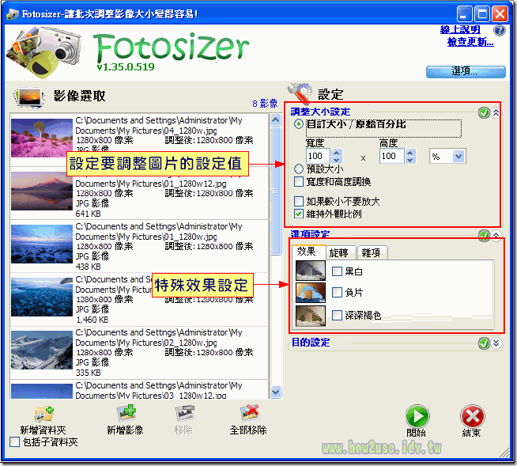Click the Fotosizer camera logo
The width and height of the screenshot is (517, 466).
click(x=43, y=51)
